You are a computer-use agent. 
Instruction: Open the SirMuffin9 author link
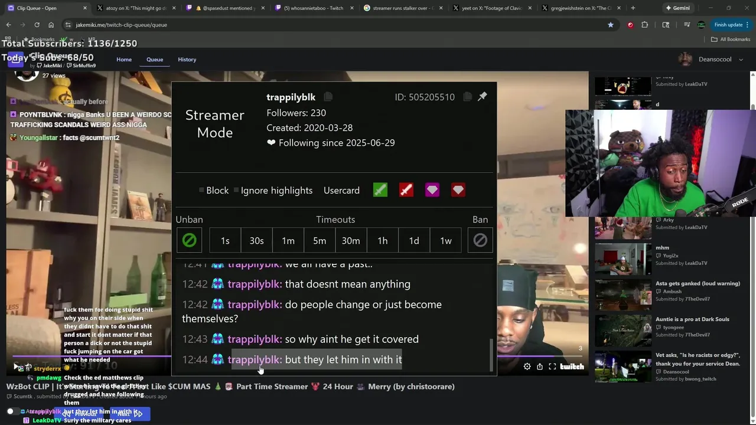pyautogui.click(x=81, y=66)
